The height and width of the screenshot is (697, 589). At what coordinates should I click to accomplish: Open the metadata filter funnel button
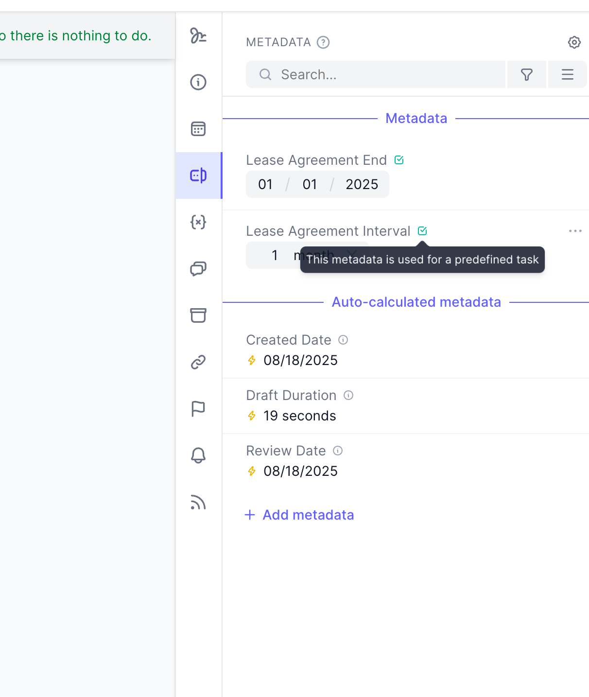click(527, 74)
